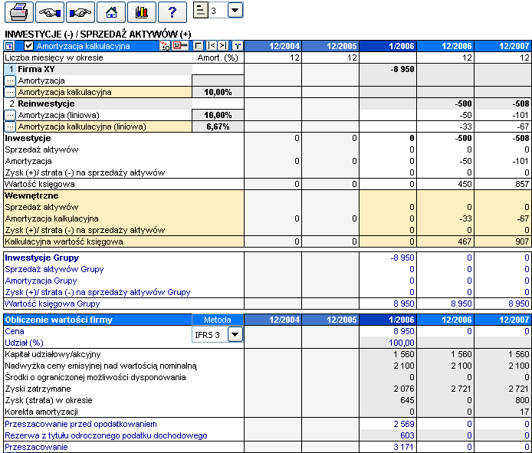Click the Amort. (%) column label
This screenshot has width=532, height=453.
(218, 57)
